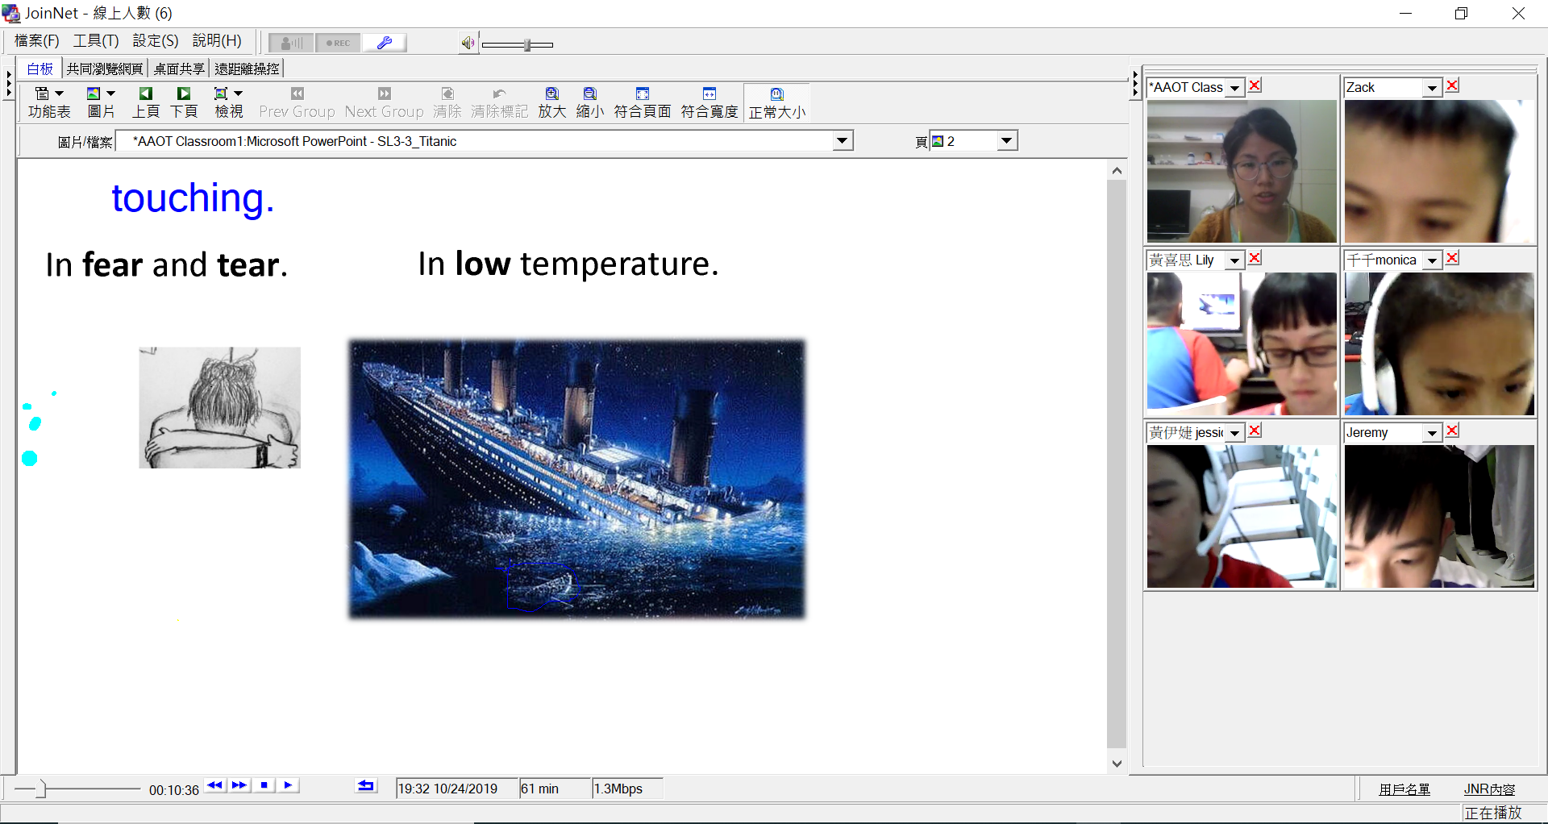The width and height of the screenshot is (1548, 824).
Task: Open the JNR內容 link
Action: (x=1490, y=789)
